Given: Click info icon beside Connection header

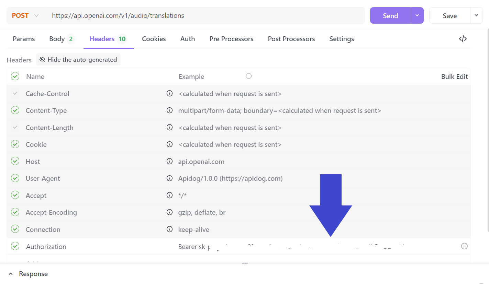Looking at the screenshot, I should (x=169, y=229).
